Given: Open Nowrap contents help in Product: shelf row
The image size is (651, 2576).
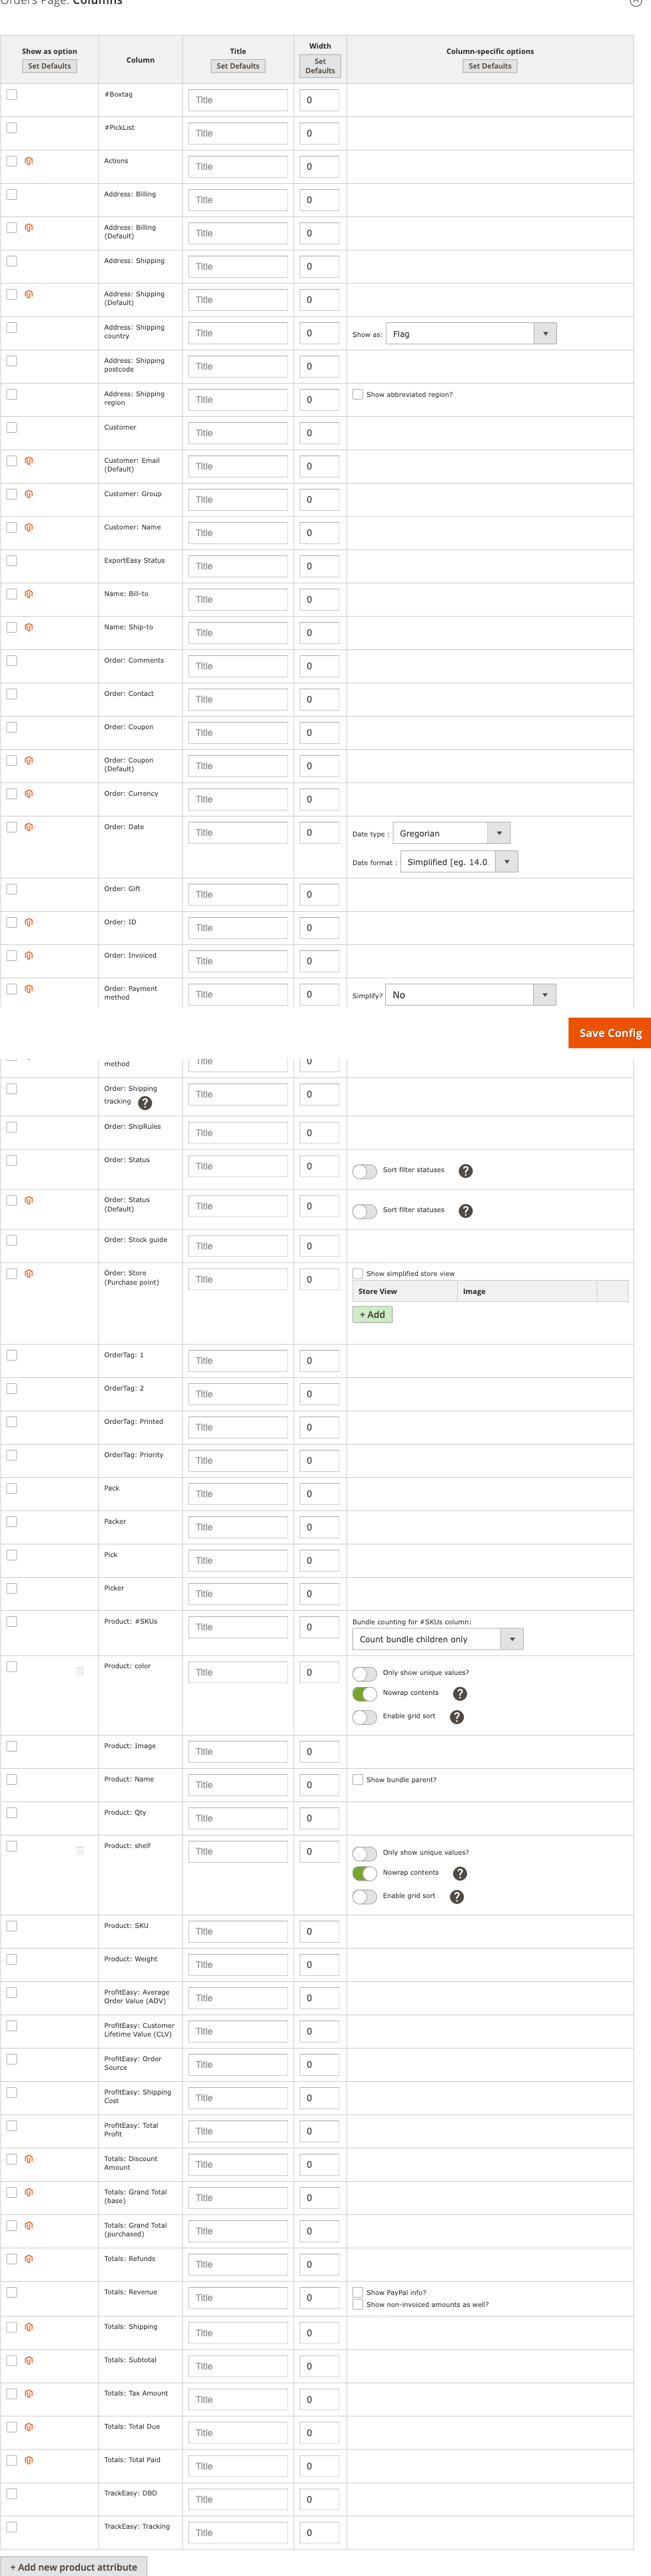Looking at the screenshot, I should [460, 1874].
